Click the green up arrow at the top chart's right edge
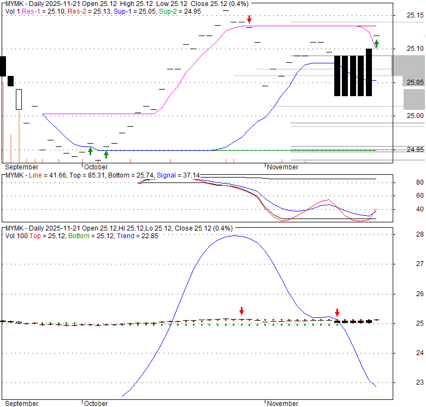Image resolution: width=426 pixels, height=407 pixels. click(377, 43)
